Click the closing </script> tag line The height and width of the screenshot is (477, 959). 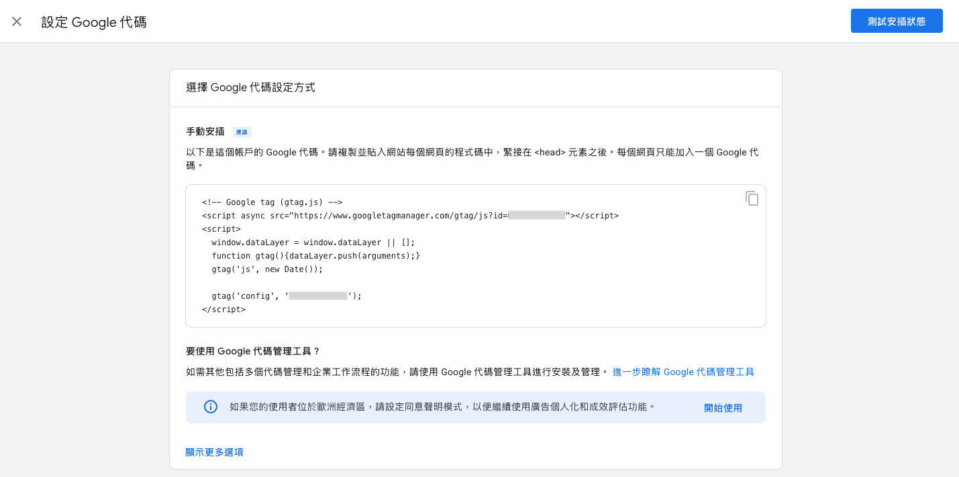pos(223,310)
